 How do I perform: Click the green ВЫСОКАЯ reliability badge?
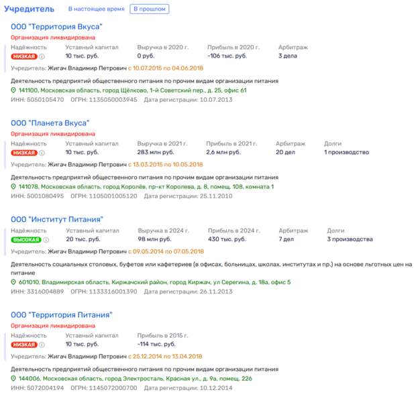click(x=26, y=239)
